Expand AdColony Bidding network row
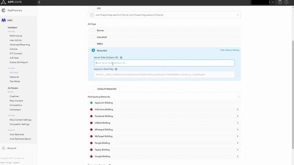 (x=237, y=110)
